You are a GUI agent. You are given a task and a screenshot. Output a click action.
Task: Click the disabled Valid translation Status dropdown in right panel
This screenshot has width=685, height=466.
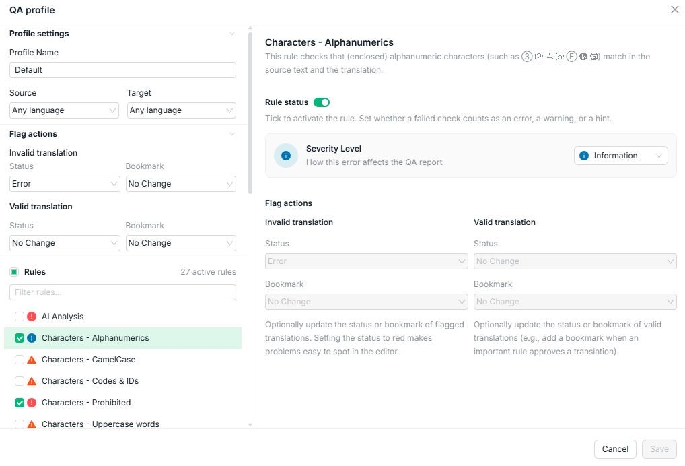tap(575, 261)
